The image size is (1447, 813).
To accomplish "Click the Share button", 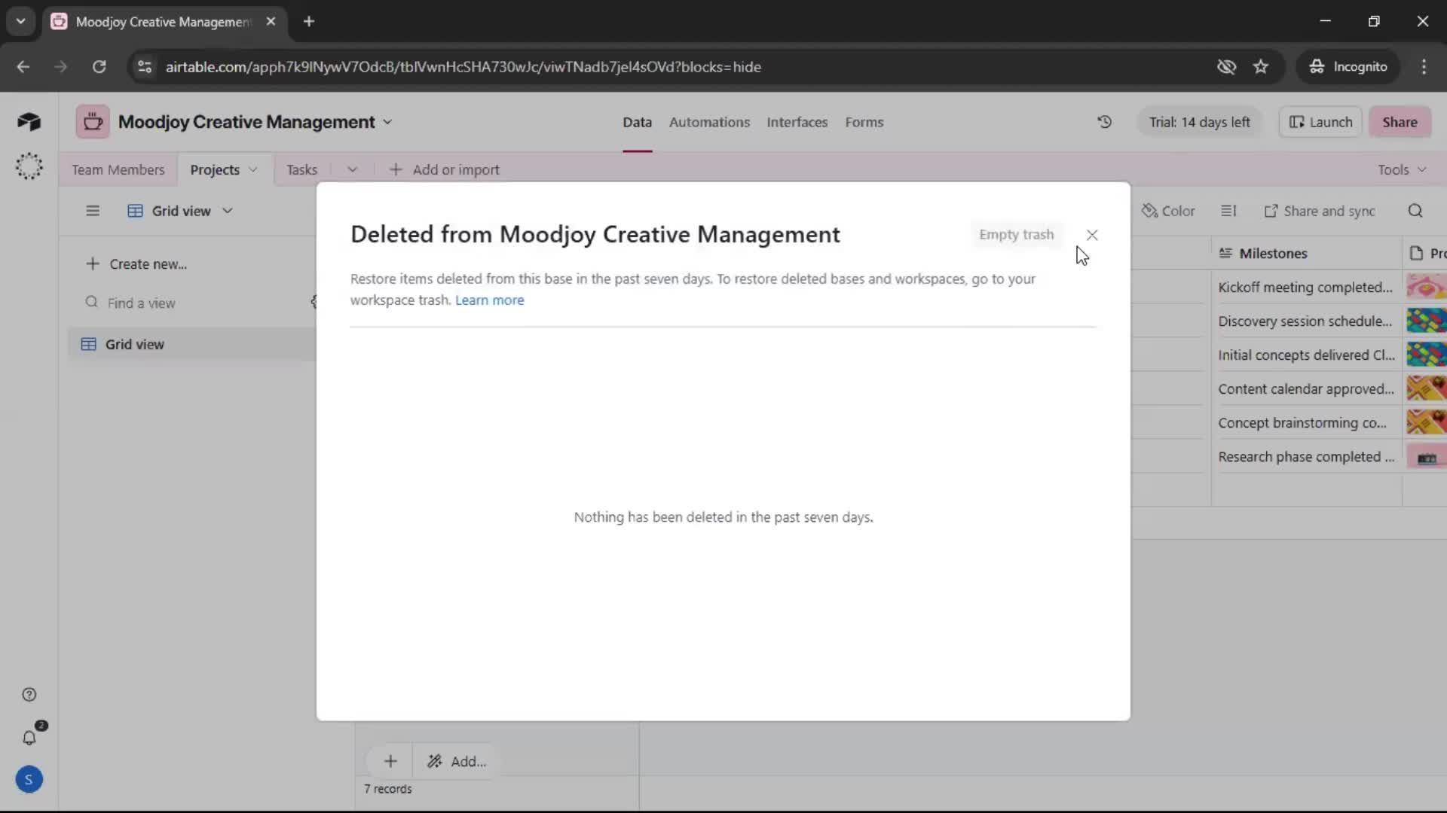I will [x=1400, y=122].
